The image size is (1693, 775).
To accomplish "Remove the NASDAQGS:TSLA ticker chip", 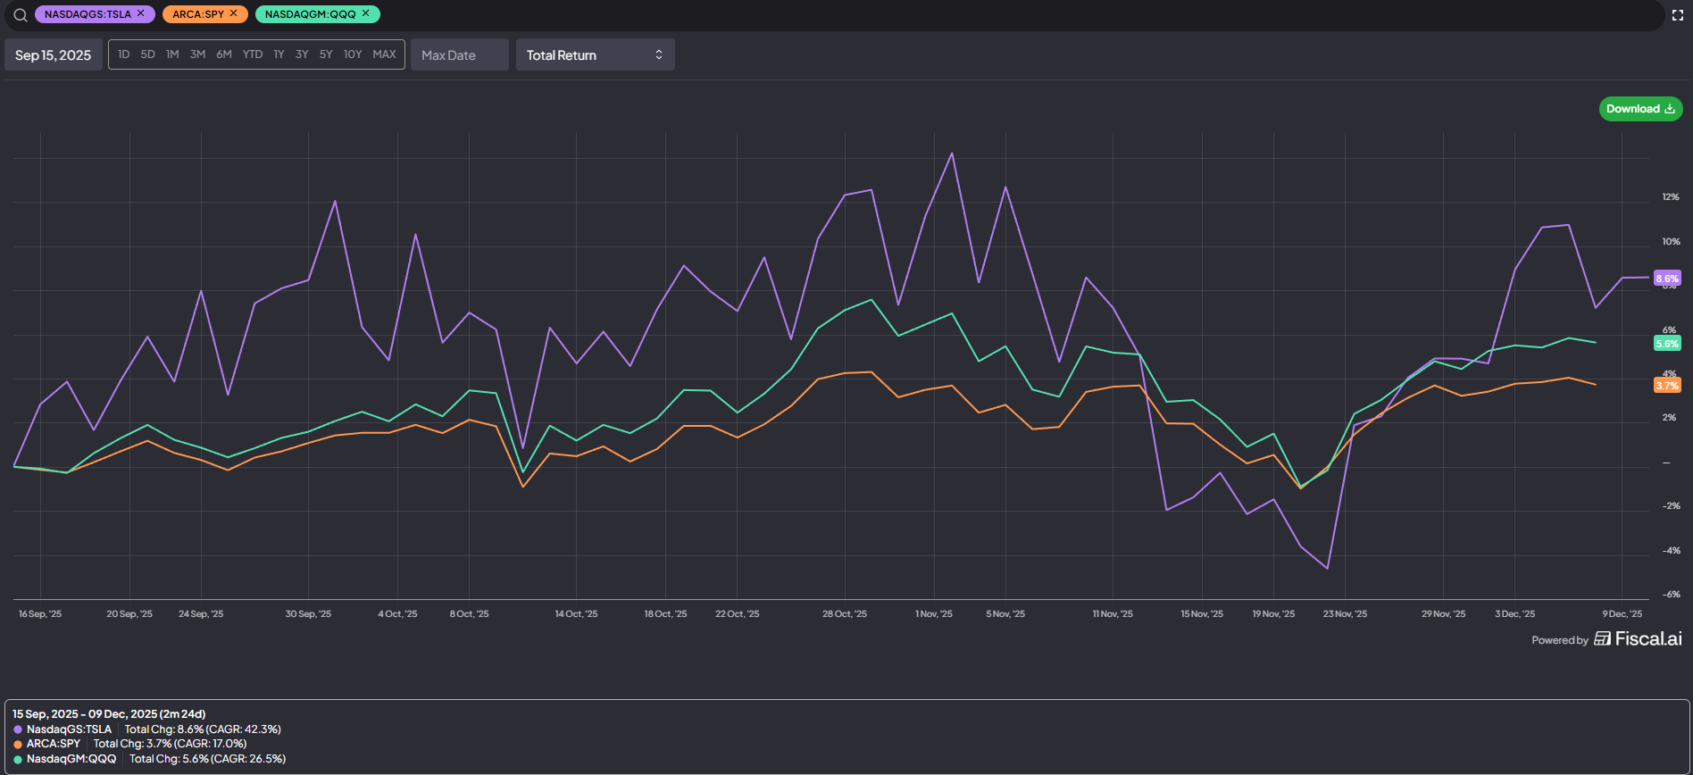I will (x=141, y=13).
